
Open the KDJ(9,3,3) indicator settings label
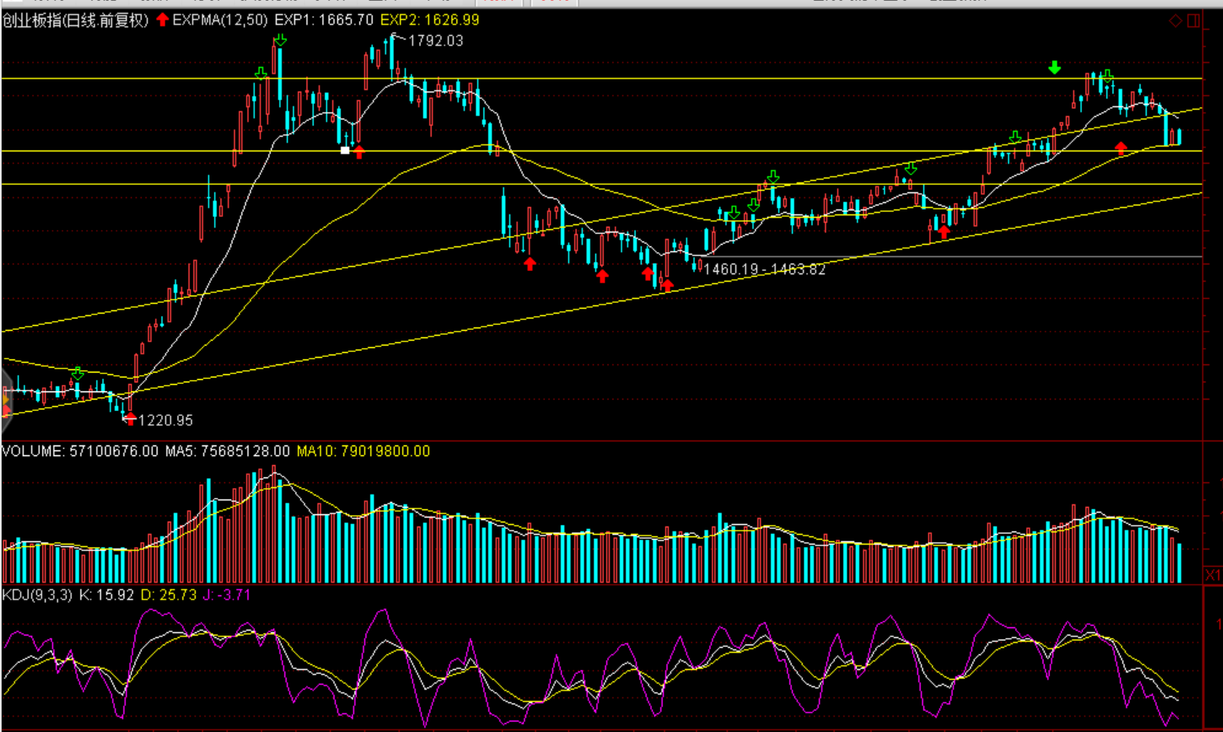click(x=38, y=595)
